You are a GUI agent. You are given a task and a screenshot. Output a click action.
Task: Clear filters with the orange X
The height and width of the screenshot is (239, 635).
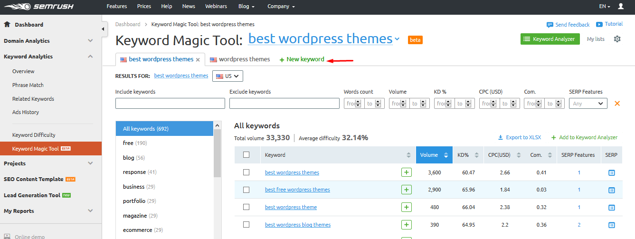[617, 103]
